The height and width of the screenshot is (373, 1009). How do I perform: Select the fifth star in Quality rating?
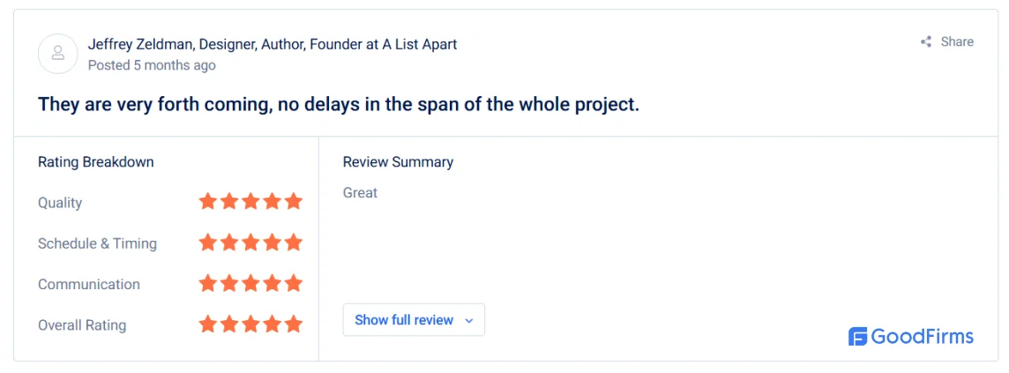[x=294, y=201]
